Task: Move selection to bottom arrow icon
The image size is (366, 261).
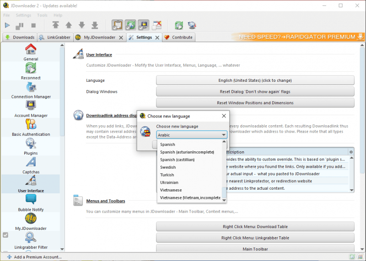Action: click(95, 25)
